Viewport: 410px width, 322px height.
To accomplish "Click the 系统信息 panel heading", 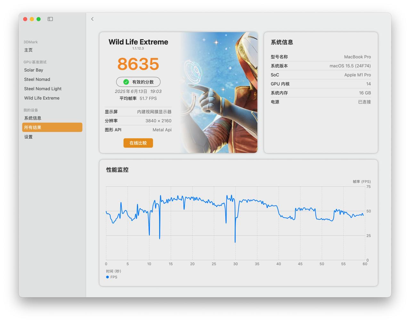I will [282, 42].
